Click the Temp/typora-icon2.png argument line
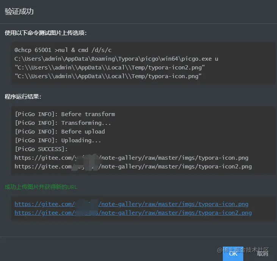The height and width of the screenshot is (261, 277). tap(110, 68)
